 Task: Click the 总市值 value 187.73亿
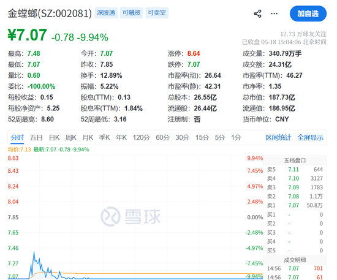(282, 97)
